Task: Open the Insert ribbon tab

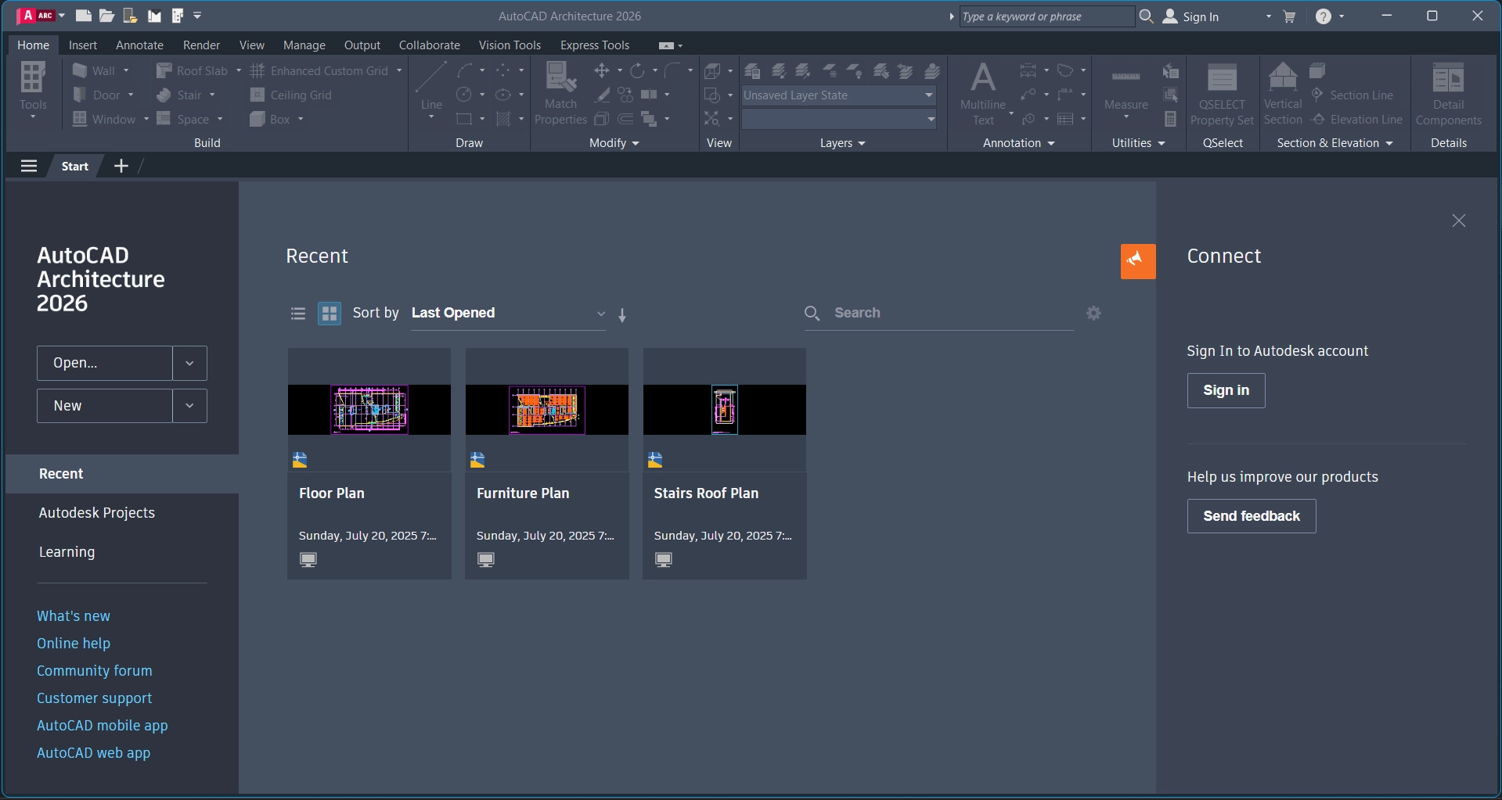Action: coord(83,45)
